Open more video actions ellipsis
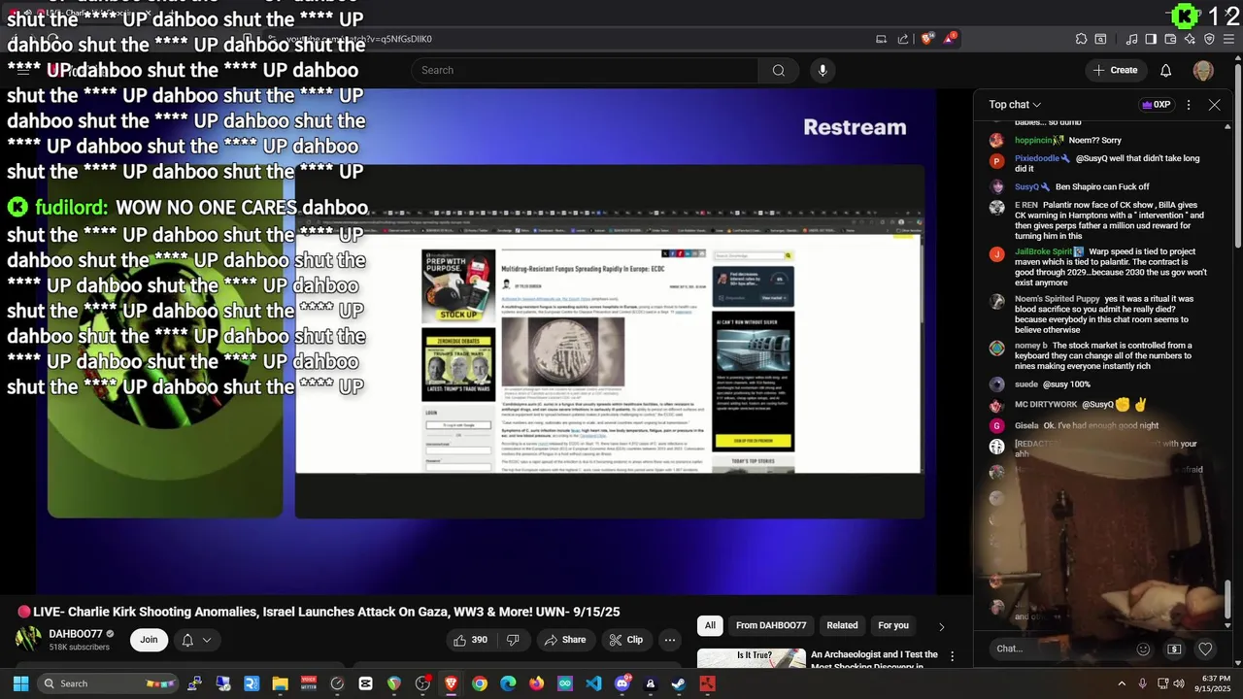 coord(669,640)
